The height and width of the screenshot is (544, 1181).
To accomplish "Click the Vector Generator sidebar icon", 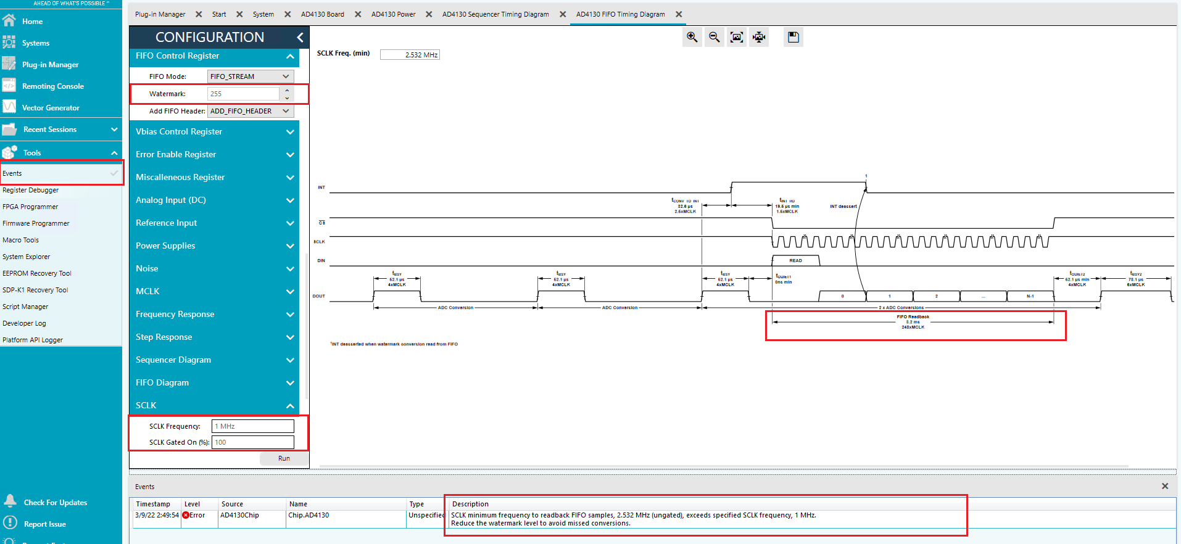I will tap(9, 107).
